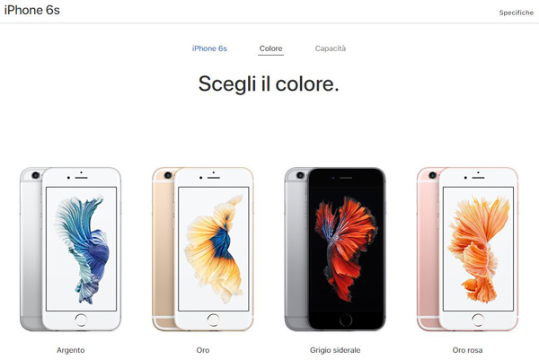Click the Scegli il colore heading
Viewport: 539px width, 360px height.
269,83
